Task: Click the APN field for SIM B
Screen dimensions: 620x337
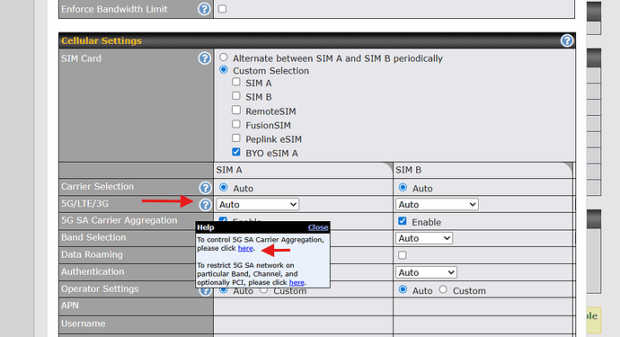Action: pos(483,306)
